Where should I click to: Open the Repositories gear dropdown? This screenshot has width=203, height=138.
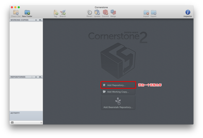pos(40,77)
